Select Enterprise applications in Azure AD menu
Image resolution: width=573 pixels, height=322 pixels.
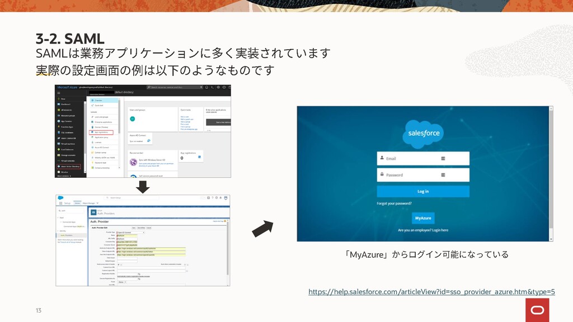[x=104, y=122]
